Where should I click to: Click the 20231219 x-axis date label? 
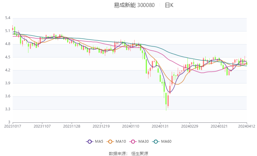tap(101, 126)
